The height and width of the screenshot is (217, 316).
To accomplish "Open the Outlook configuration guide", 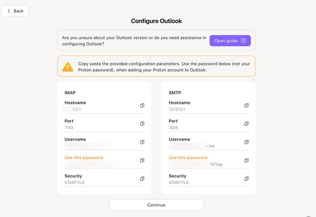I will pyautogui.click(x=230, y=41).
